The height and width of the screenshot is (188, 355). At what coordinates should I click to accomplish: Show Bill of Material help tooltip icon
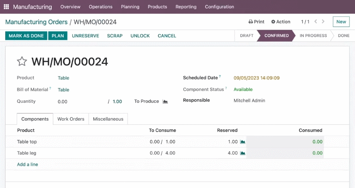50,88
